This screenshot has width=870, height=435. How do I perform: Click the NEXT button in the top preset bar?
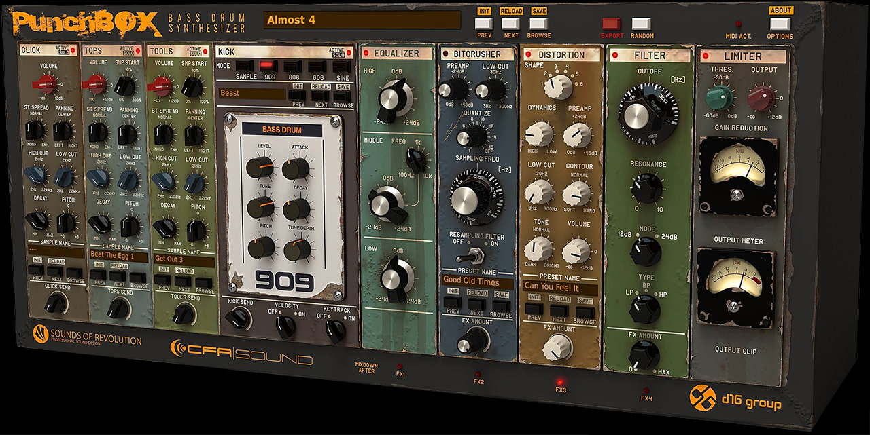511,24
